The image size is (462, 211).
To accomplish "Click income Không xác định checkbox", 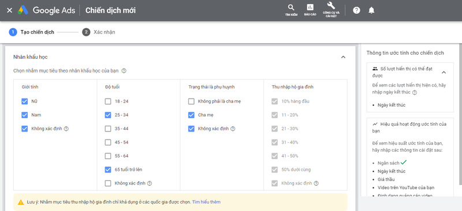I will point(275,183).
